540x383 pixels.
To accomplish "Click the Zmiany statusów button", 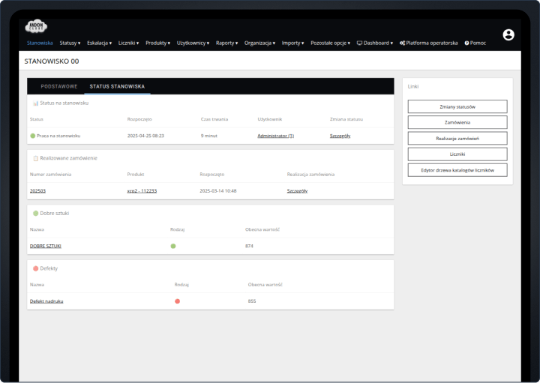I will click(457, 106).
